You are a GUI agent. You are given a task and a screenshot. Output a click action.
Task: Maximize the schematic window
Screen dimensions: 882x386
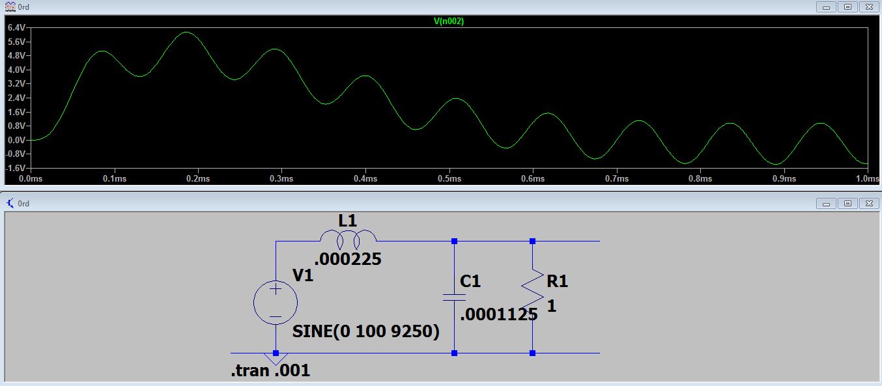tap(847, 204)
